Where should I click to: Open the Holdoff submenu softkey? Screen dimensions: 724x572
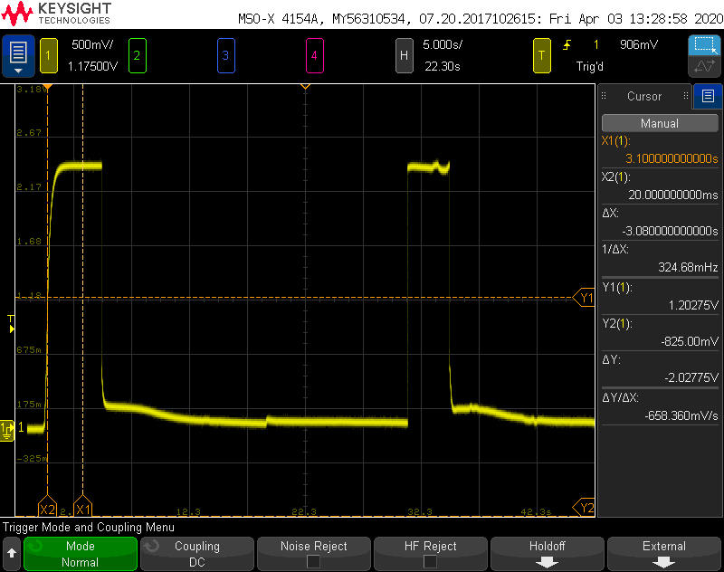[548, 554]
